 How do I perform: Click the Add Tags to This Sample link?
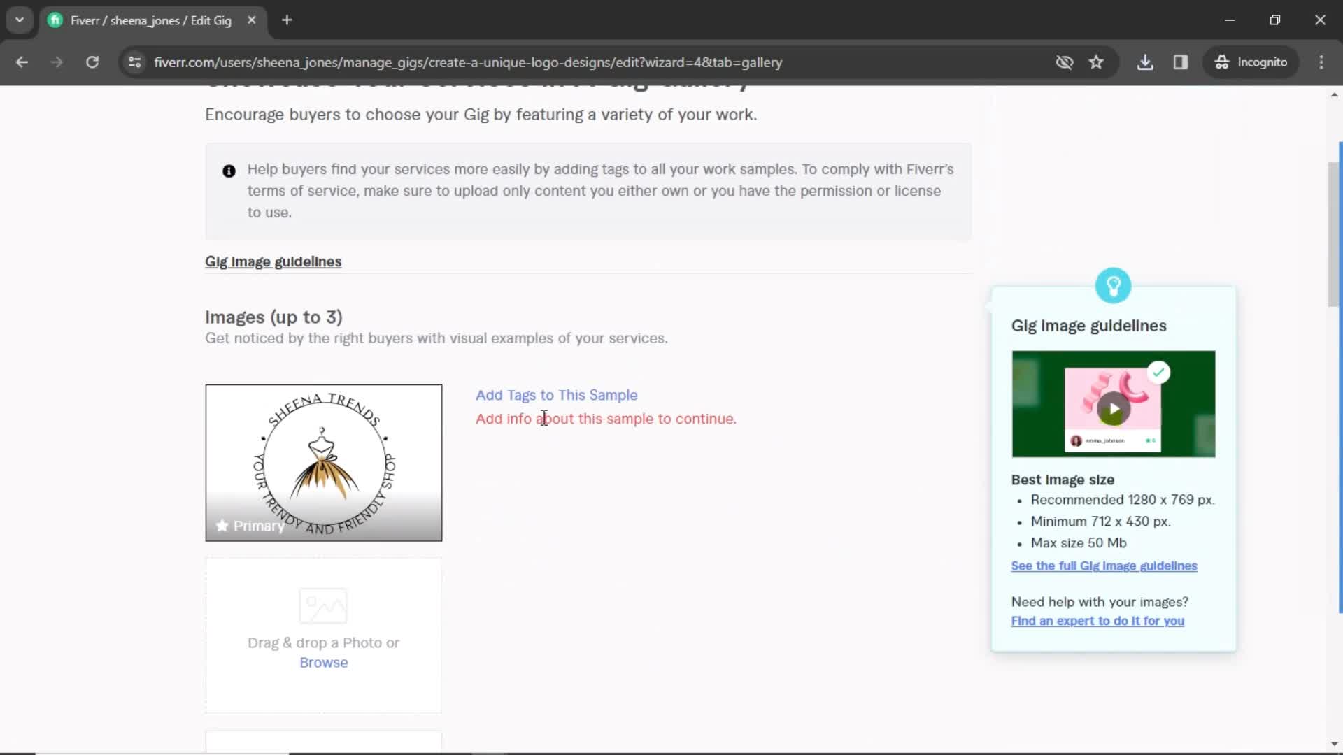click(558, 396)
